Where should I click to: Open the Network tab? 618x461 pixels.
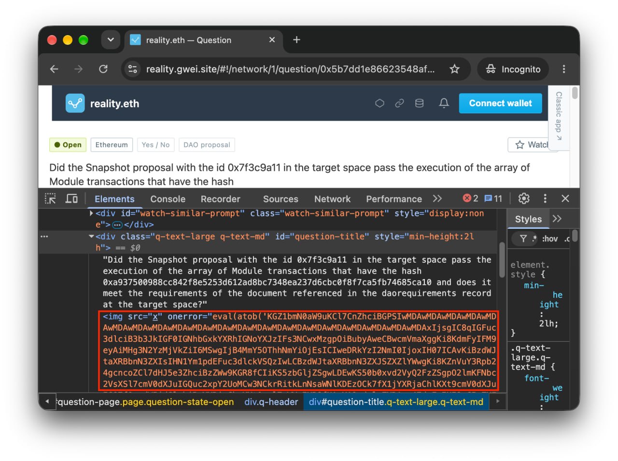(x=332, y=199)
